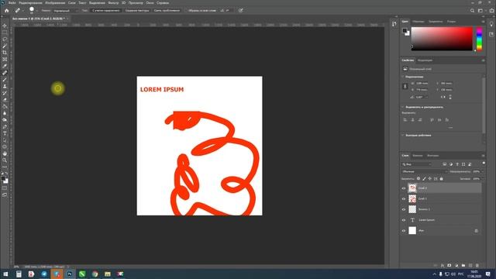Click the search magnifier at top right
This screenshot has width=496, height=279.
472,10
